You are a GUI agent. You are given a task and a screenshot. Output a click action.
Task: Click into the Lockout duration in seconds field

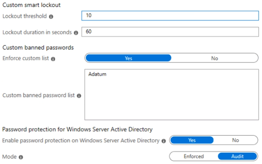tap(170, 32)
